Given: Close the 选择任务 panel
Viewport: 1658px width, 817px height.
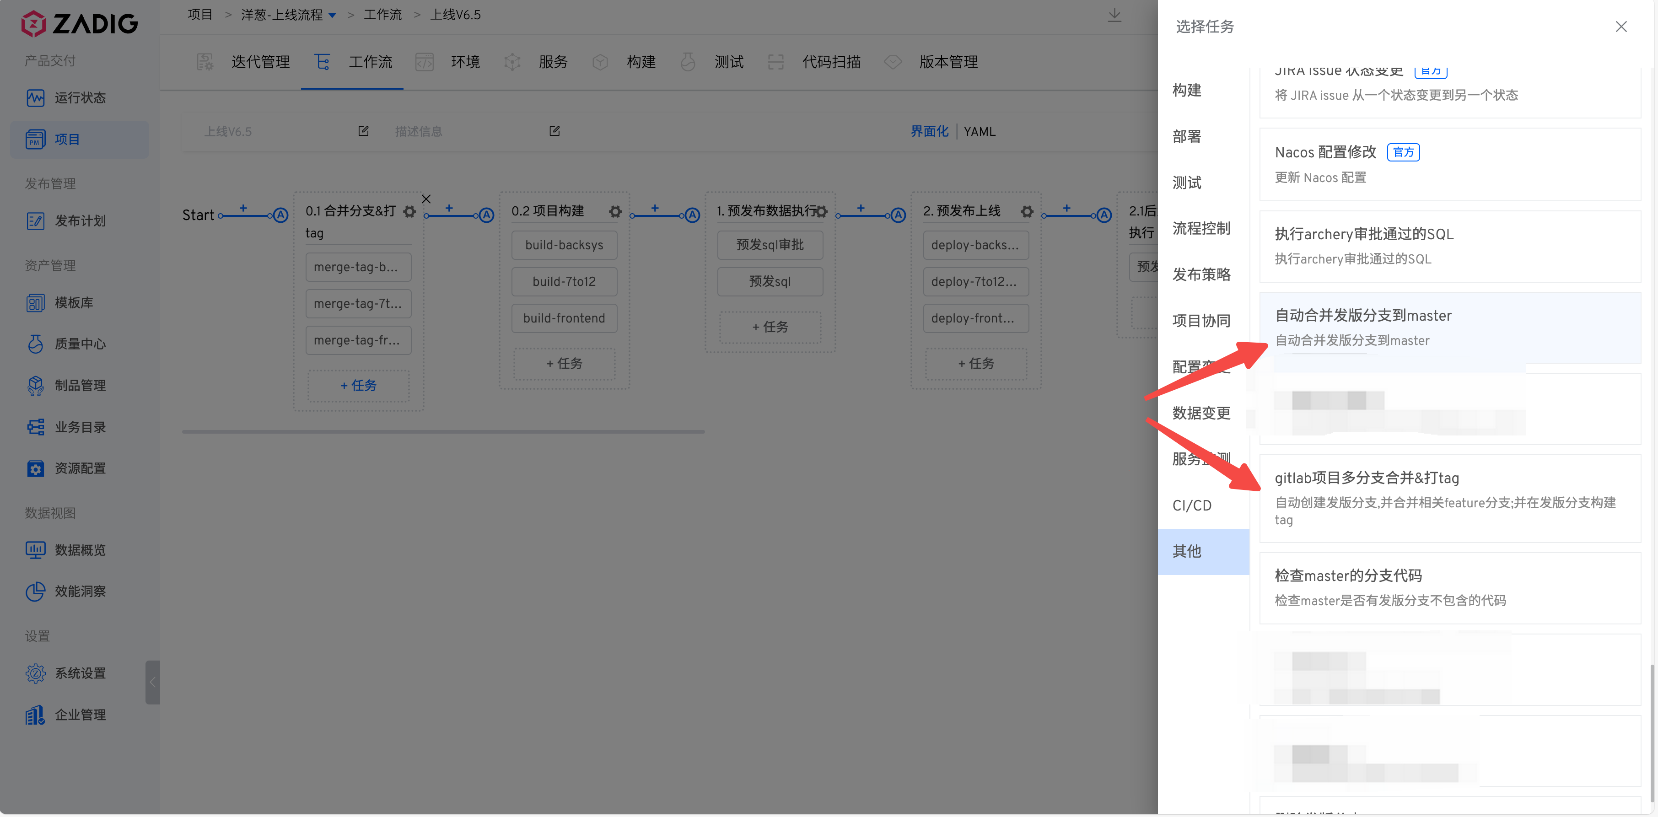Looking at the screenshot, I should point(1621,27).
